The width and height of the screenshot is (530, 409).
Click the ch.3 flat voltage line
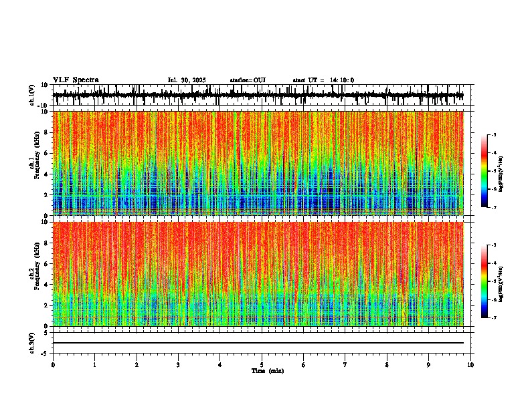[258, 343]
